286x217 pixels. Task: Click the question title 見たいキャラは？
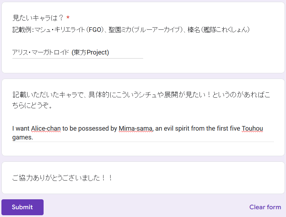point(38,18)
